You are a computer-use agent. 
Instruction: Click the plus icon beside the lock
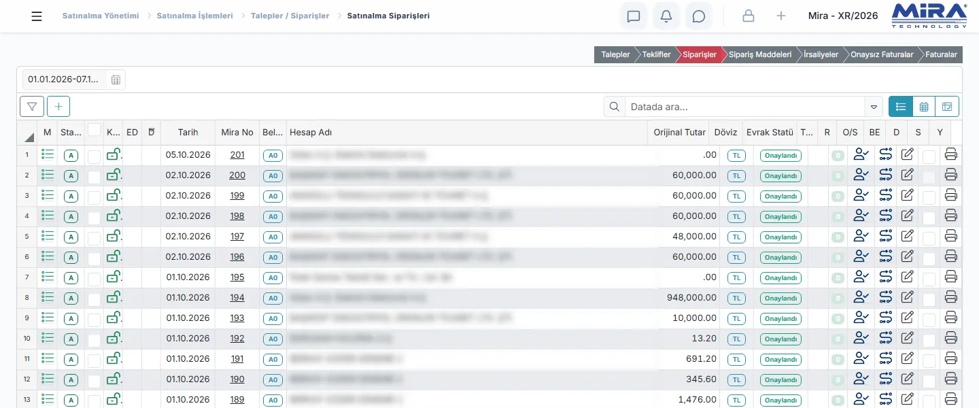(781, 16)
